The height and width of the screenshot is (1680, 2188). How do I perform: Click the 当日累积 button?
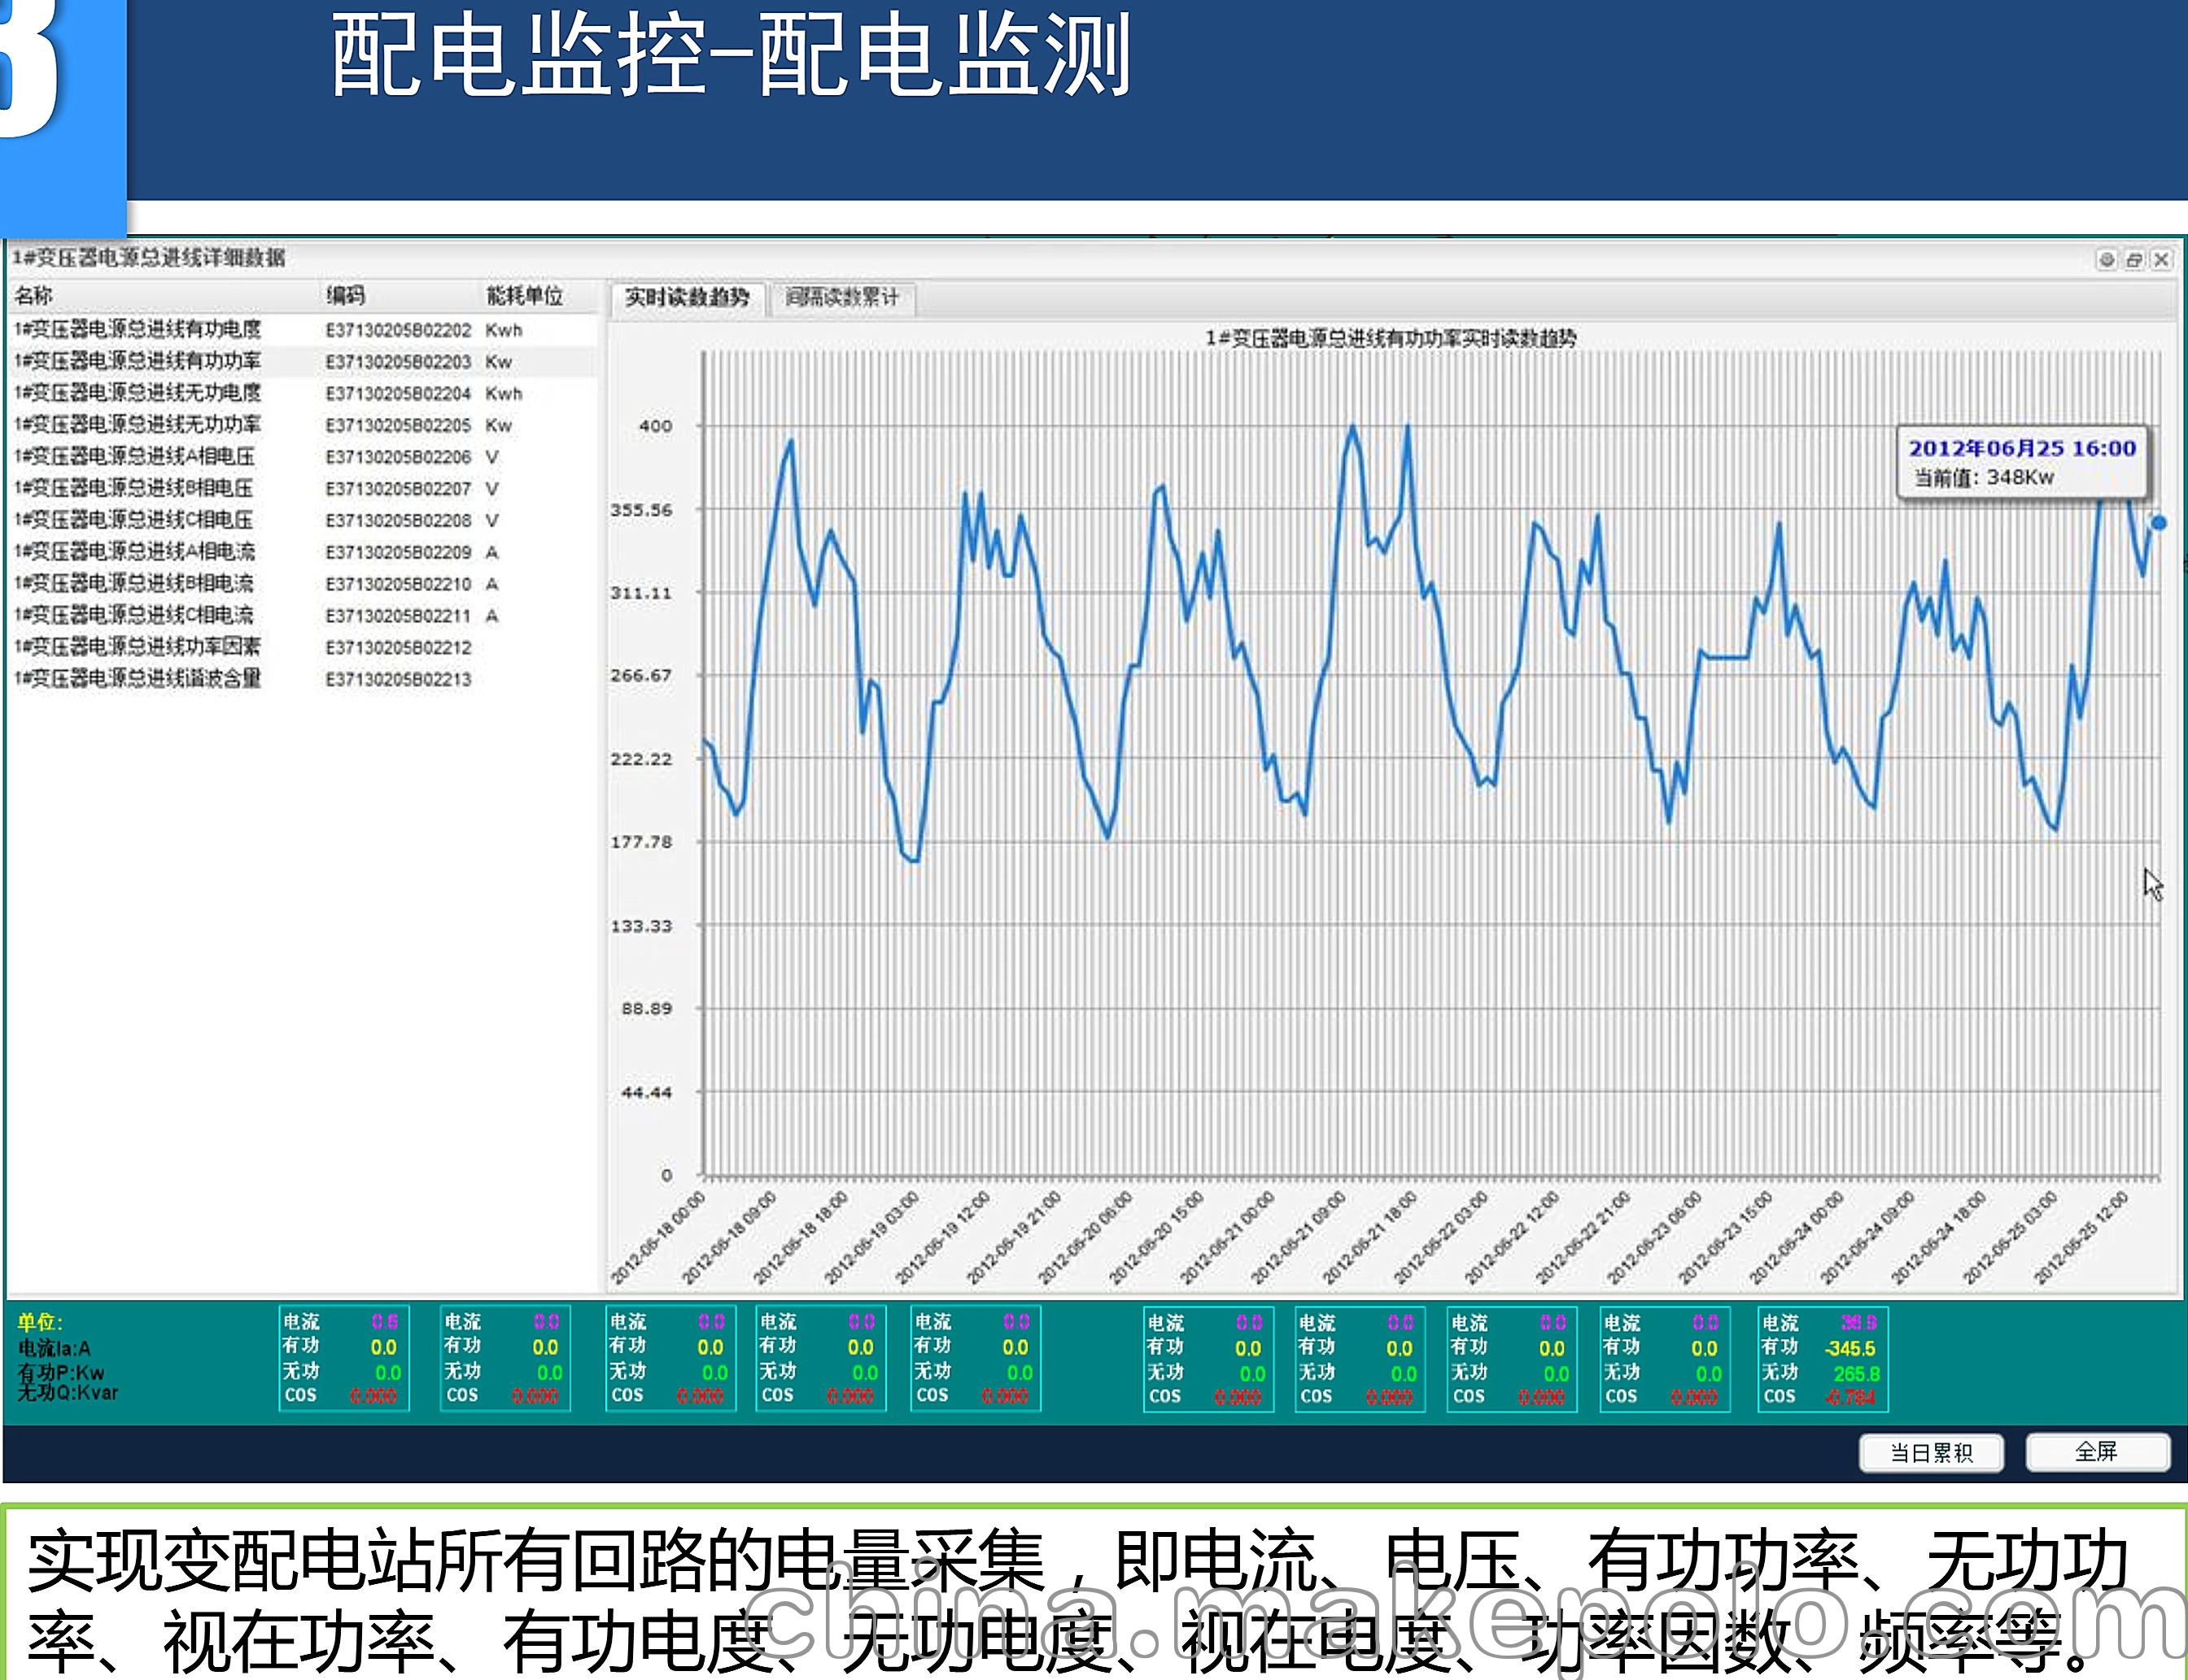pos(1931,1452)
